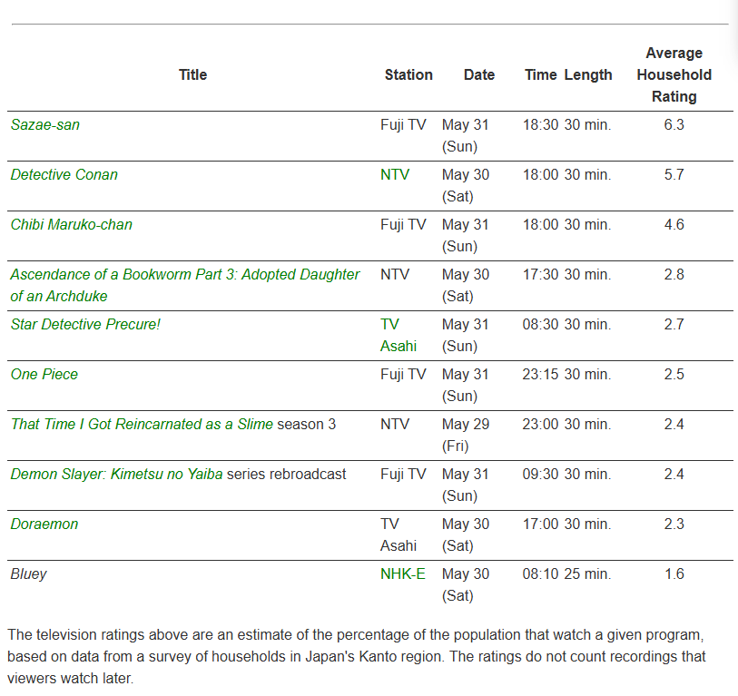Screen dimensions: 738x696
Task: Open Demon Slayer: Kimetsu no Yaiba link
Action: (x=117, y=474)
